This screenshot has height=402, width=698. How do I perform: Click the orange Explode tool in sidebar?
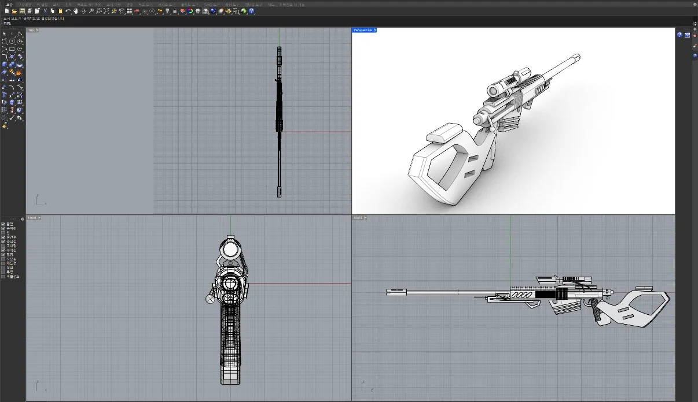(19, 72)
